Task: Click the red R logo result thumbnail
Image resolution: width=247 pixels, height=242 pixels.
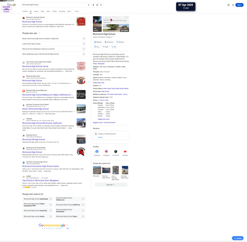Action: (81, 21)
